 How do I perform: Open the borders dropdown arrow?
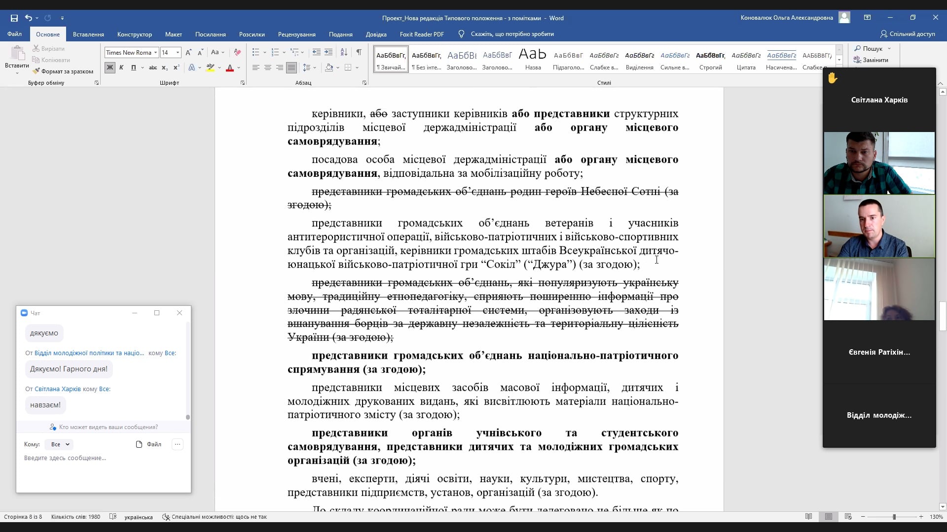pyautogui.click(x=357, y=67)
